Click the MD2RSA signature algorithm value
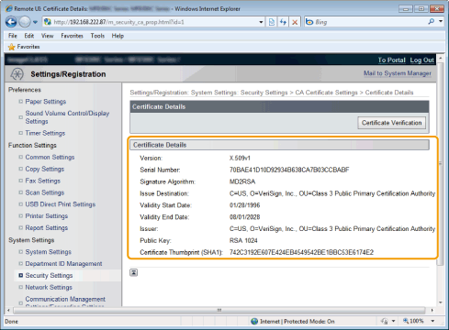This screenshot has height=330, width=449. [242, 181]
